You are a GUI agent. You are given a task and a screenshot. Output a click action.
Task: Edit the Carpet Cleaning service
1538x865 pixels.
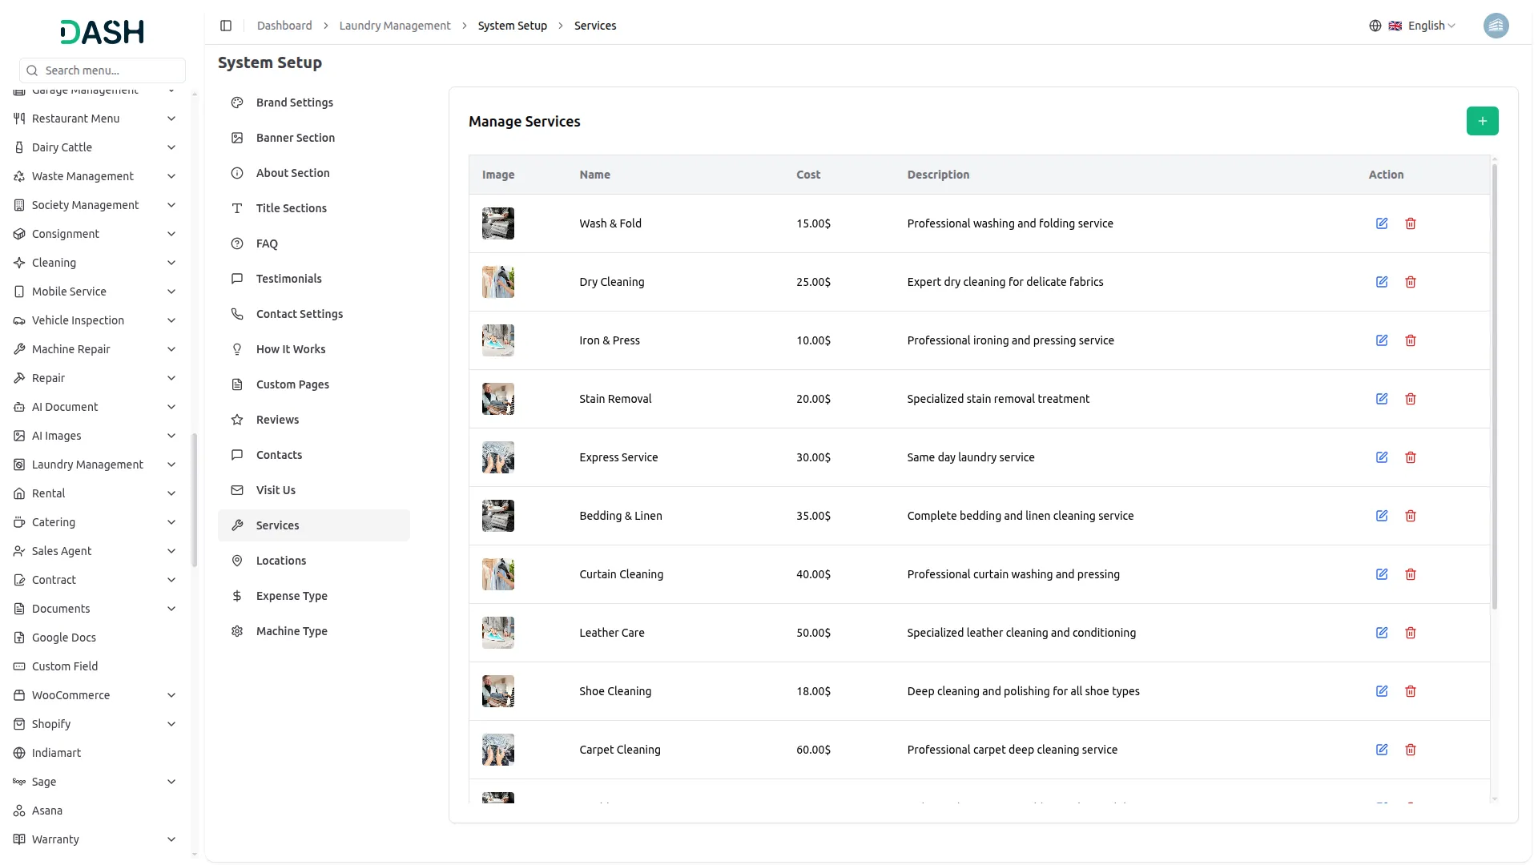coord(1382,750)
